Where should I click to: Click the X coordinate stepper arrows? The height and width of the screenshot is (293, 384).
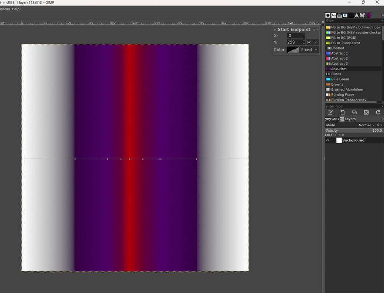(x=304, y=36)
